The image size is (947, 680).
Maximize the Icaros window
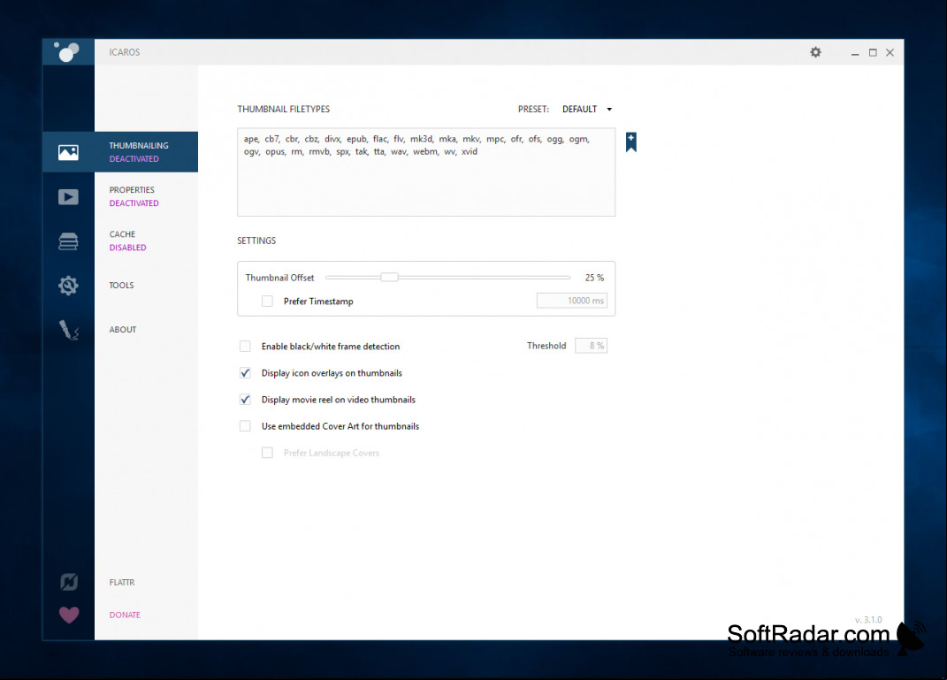(873, 52)
